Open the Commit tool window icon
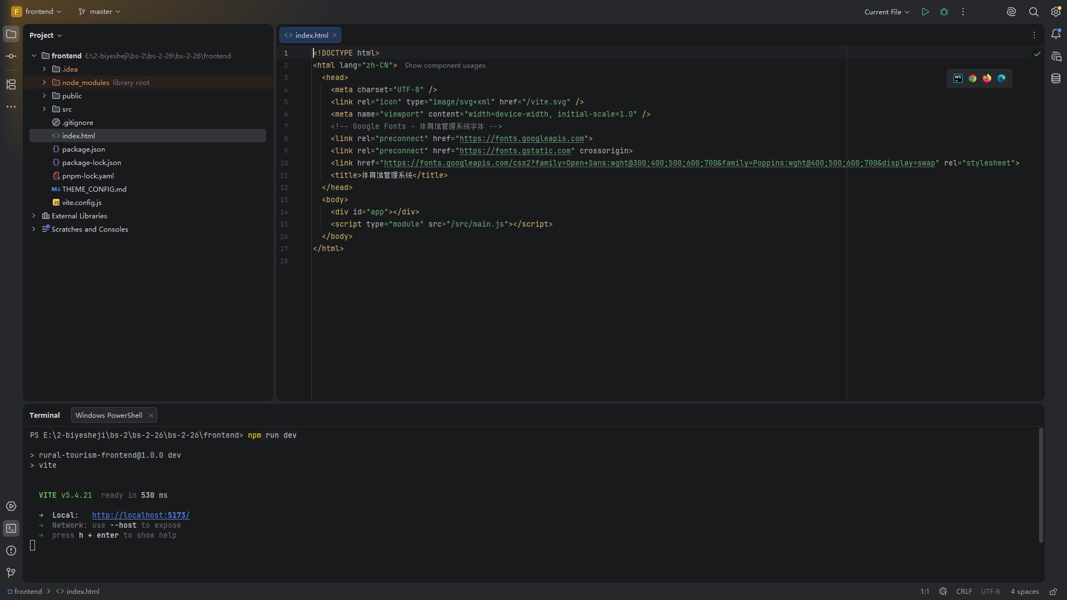The width and height of the screenshot is (1067, 600). pos(11,56)
